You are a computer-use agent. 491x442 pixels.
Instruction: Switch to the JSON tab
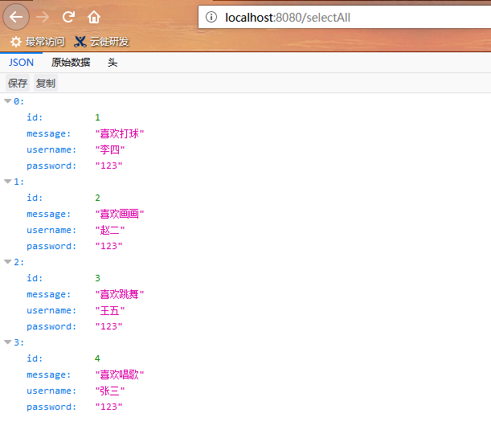[21, 63]
